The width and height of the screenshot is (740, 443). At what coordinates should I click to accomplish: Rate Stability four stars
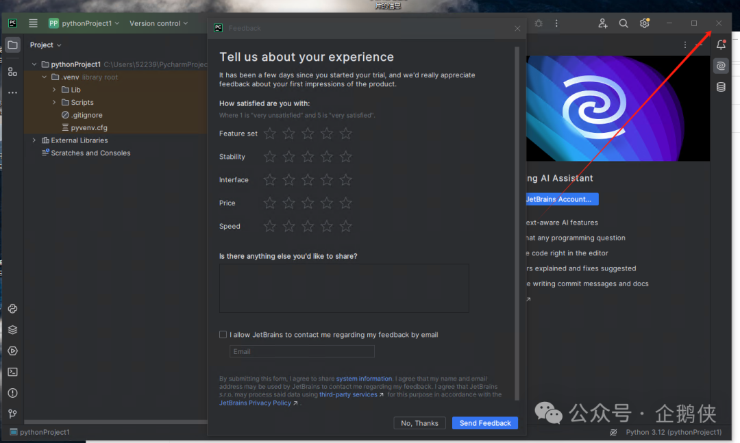pos(327,157)
